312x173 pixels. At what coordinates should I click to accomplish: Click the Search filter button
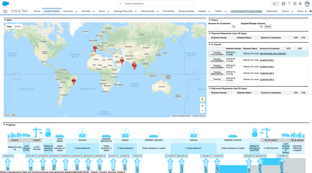pyautogui.click(x=268, y=26)
